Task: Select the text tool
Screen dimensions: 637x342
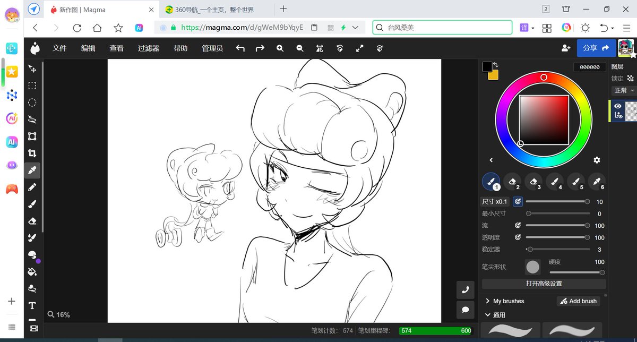Action: click(x=32, y=305)
